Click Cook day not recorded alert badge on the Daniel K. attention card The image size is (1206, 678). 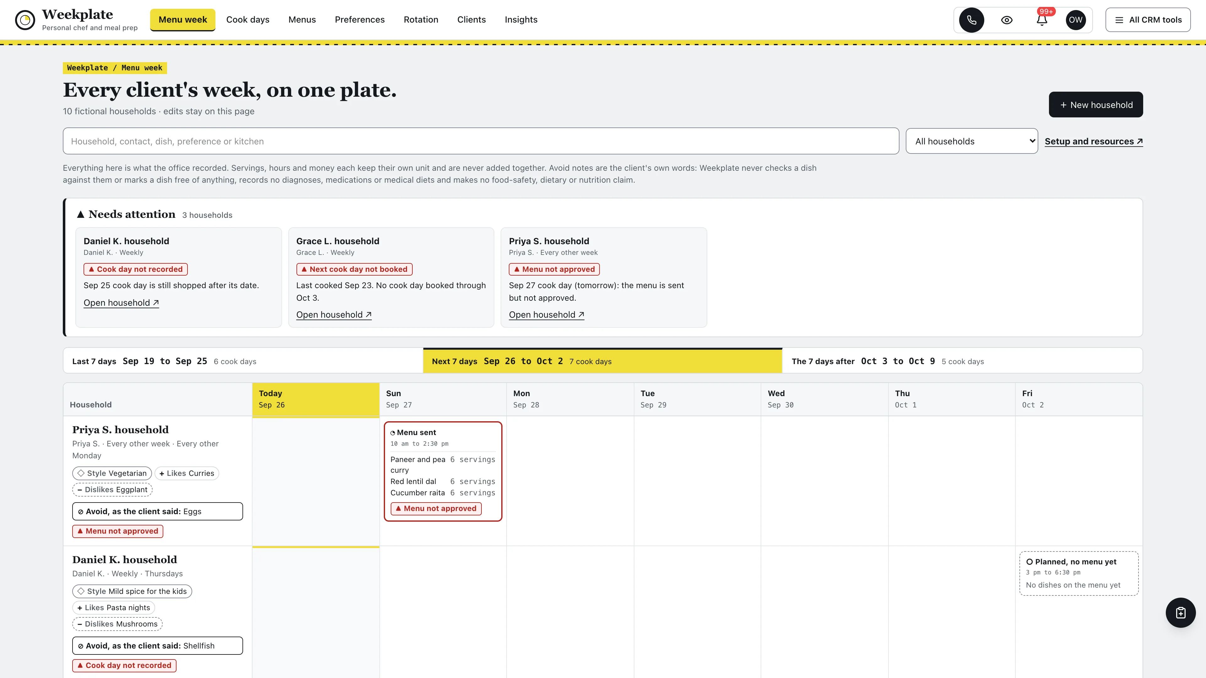point(135,269)
